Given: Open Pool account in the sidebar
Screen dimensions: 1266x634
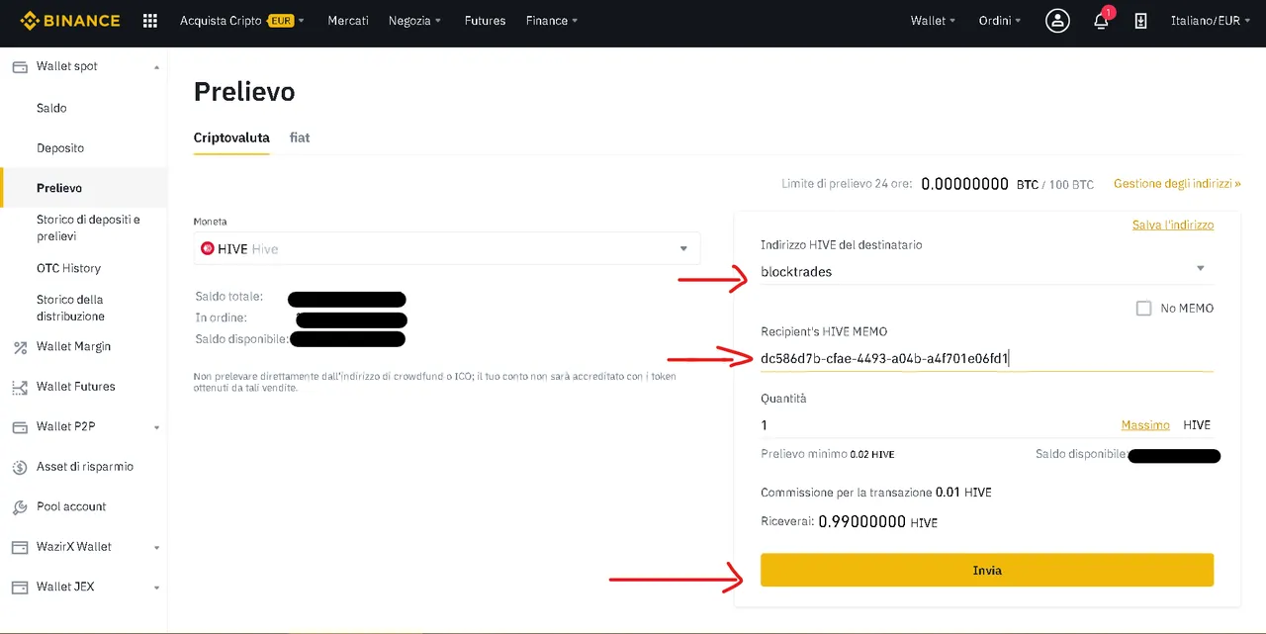Looking at the screenshot, I should pos(71,506).
